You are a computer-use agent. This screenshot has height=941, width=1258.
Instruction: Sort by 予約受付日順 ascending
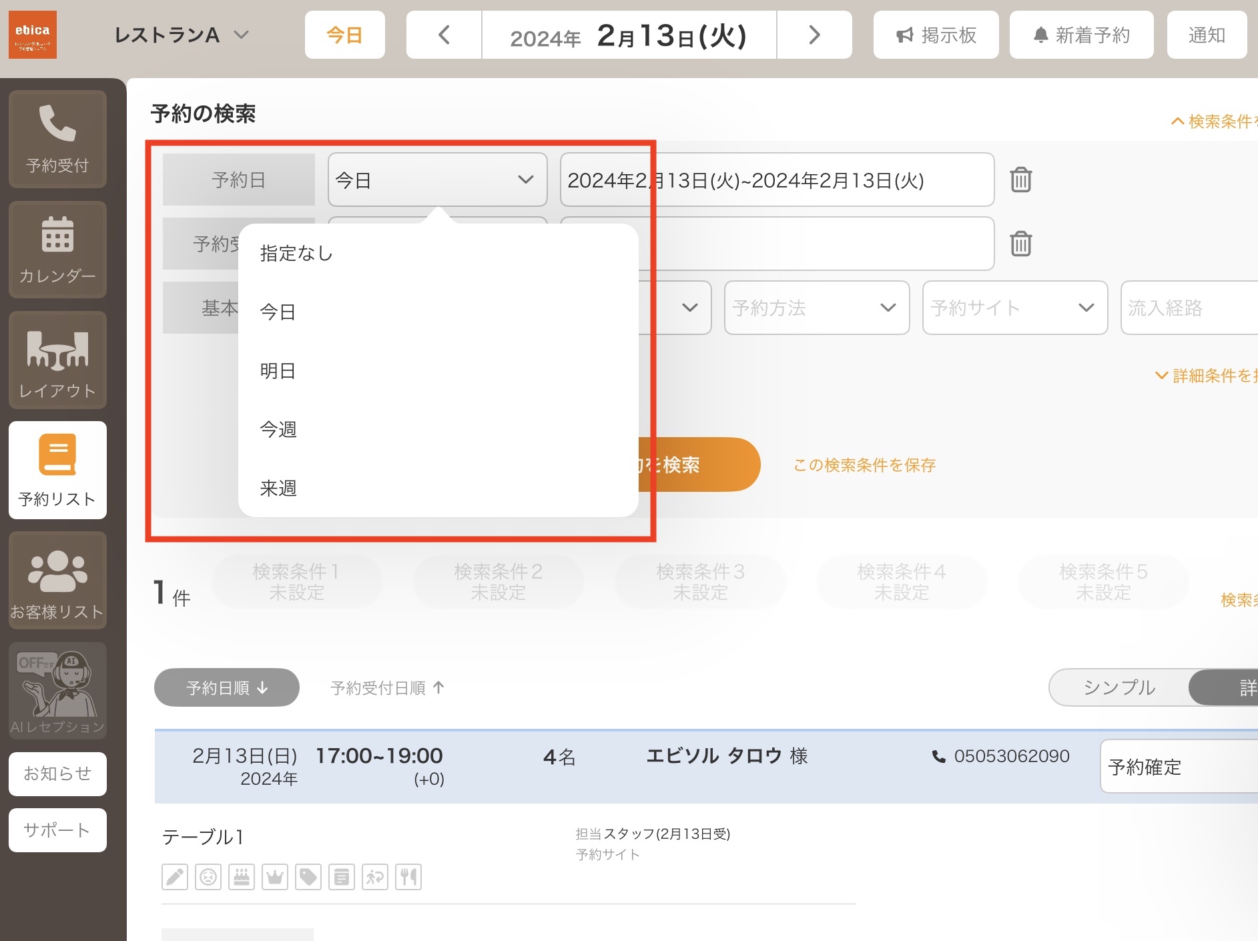coord(387,687)
